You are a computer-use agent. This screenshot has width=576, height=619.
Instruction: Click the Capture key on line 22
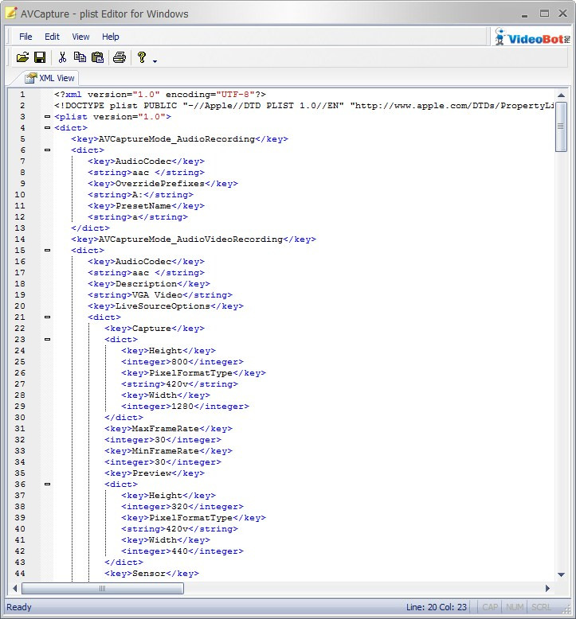point(152,329)
